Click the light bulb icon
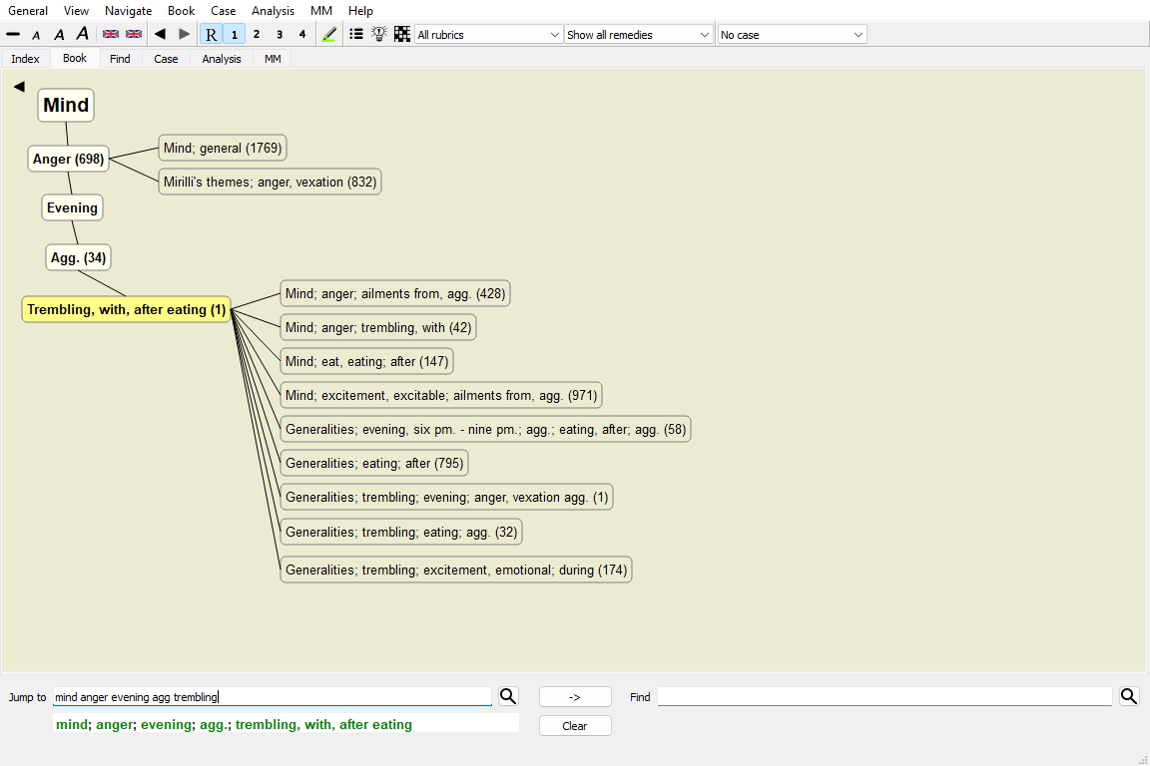1150x766 pixels. (378, 34)
